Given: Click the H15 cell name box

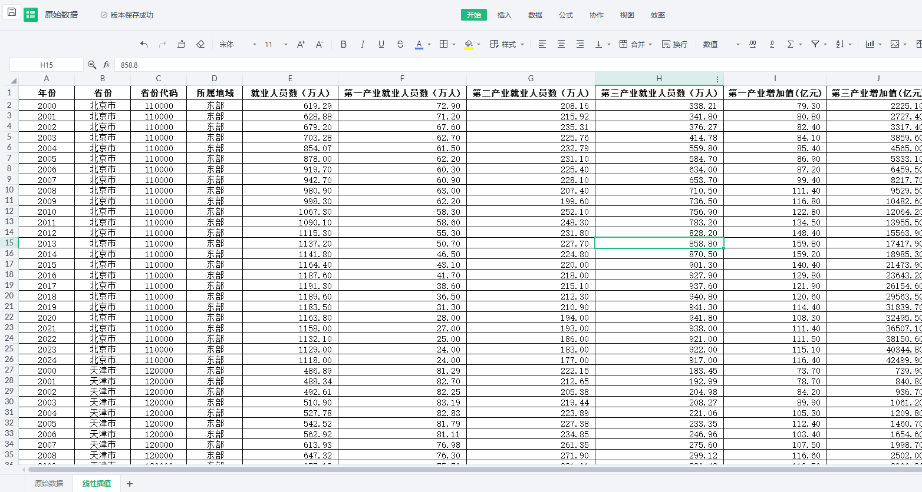Looking at the screenshot, I should click(x=47, y=65).
